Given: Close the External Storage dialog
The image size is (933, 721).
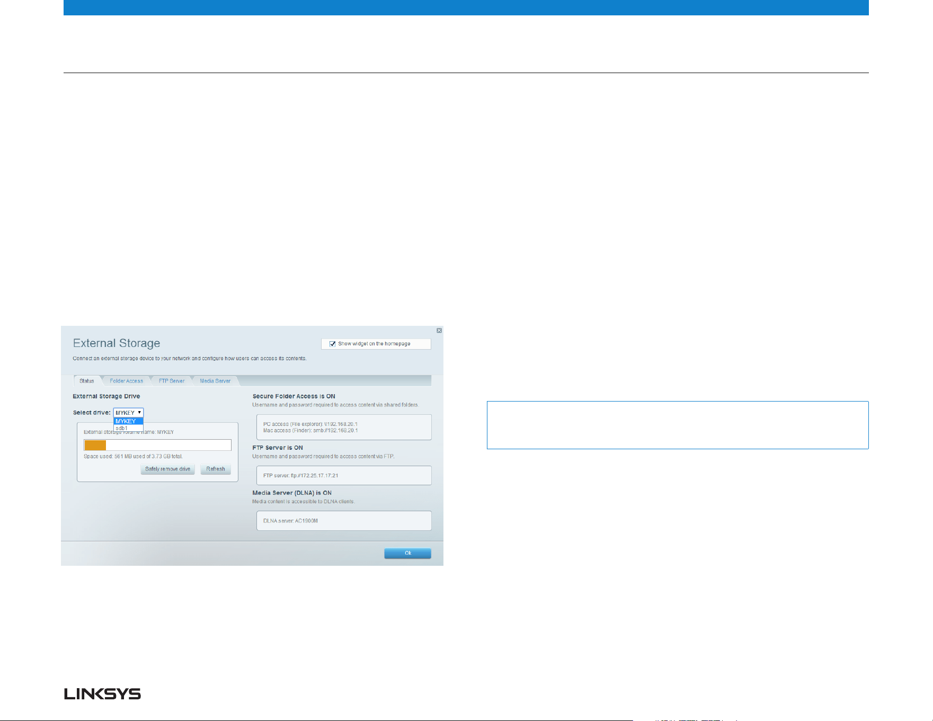Looking at the screenshot, I should tap(439, 331).
